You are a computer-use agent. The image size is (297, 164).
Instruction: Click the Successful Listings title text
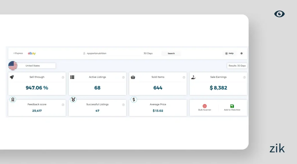coord(97,104)
